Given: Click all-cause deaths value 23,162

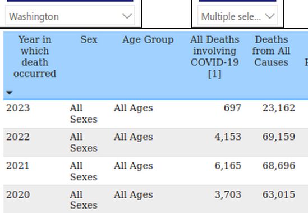Looking at the screenshot, I should [279, 108].
